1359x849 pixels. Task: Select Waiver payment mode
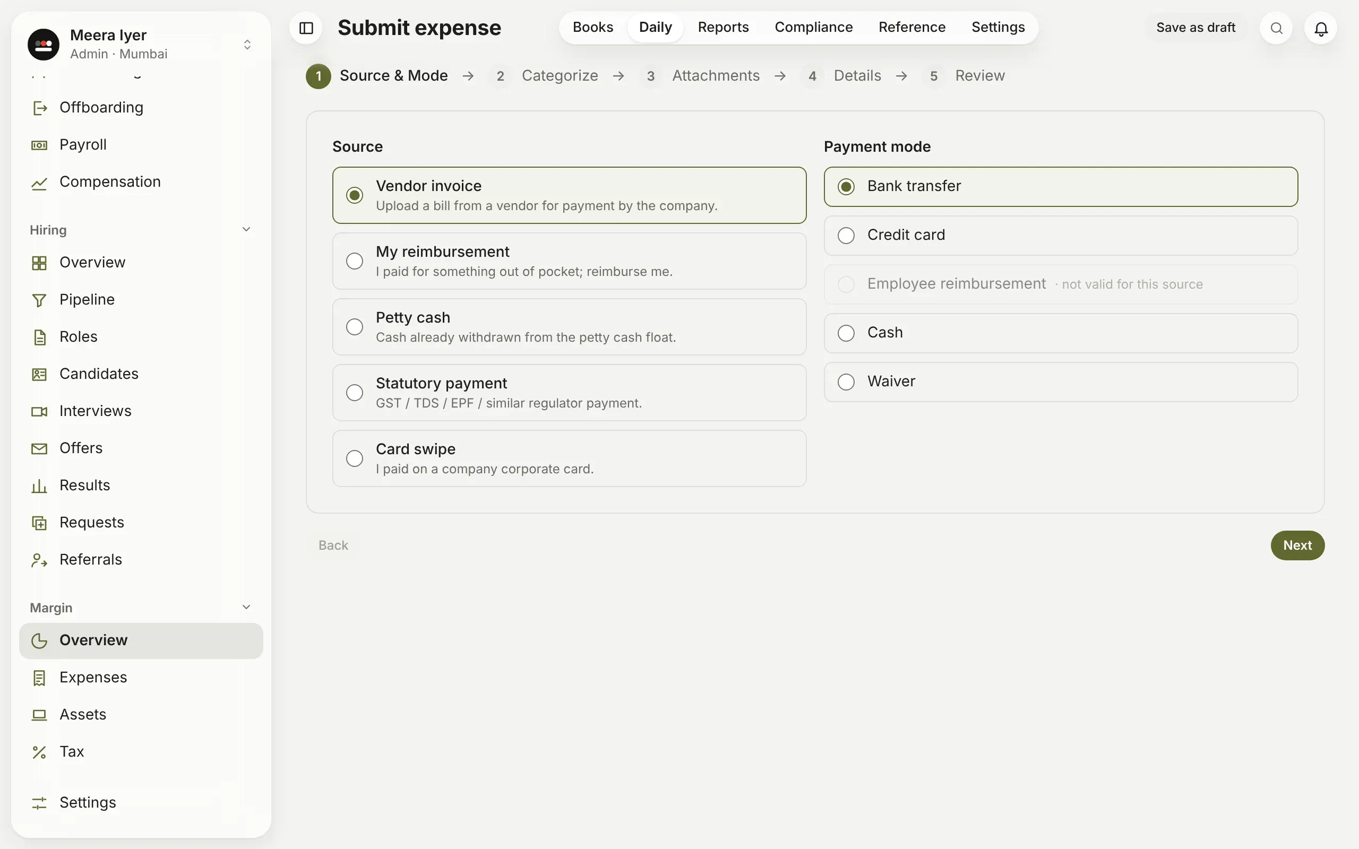[1060, 382]
